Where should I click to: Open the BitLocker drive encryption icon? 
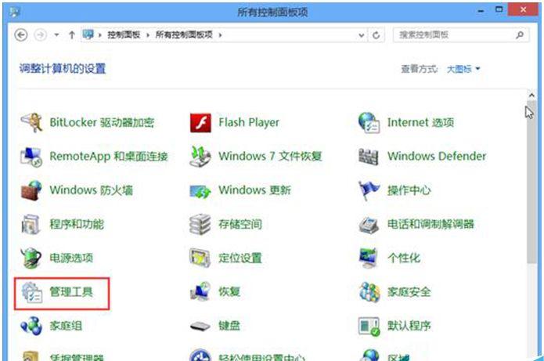point(31,122)
